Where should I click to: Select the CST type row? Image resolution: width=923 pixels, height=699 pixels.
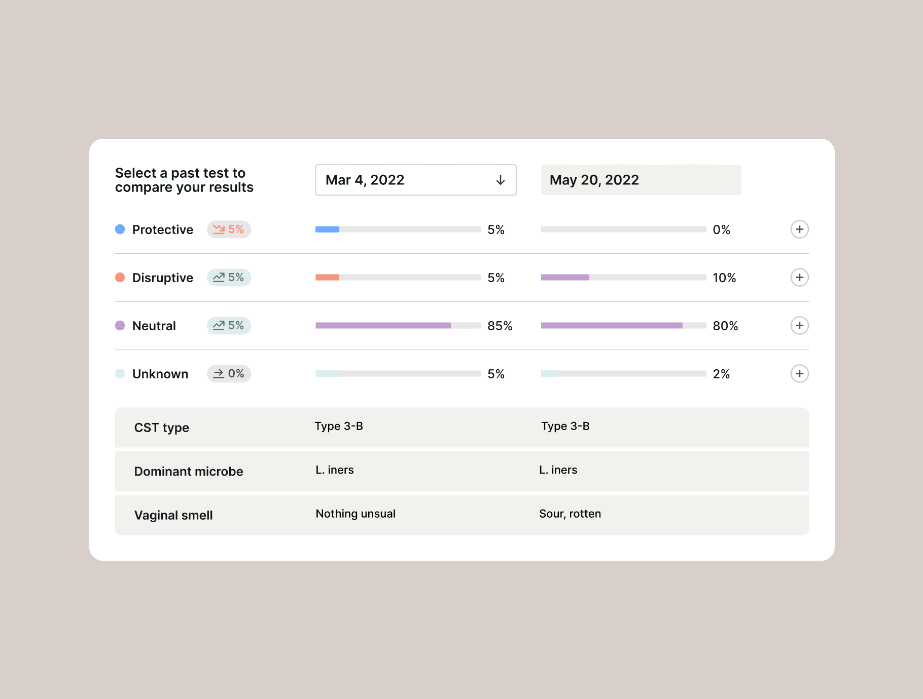pos(462,428)
